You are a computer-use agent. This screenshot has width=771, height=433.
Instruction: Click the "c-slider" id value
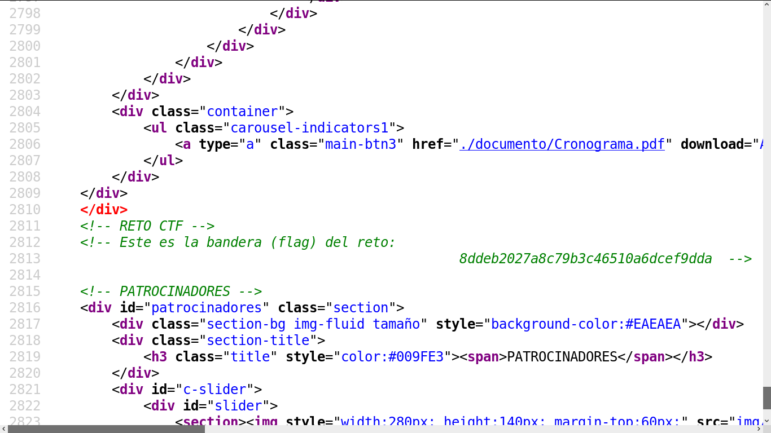(x=214, y=390)
